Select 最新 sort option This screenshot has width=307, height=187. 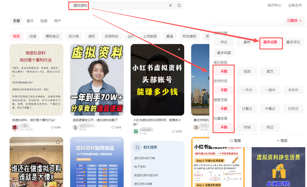(247, 42)
